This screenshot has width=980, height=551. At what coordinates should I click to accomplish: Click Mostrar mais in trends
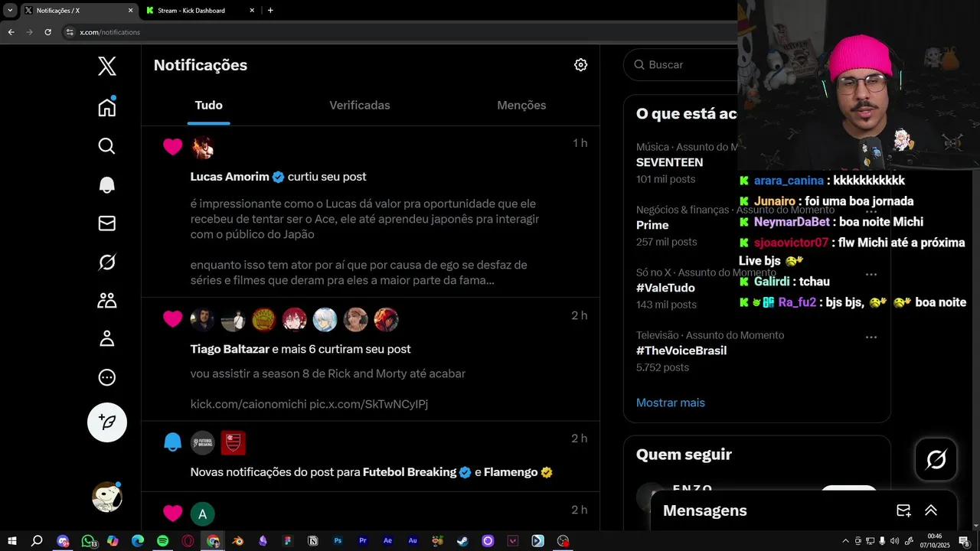point(671,403)
